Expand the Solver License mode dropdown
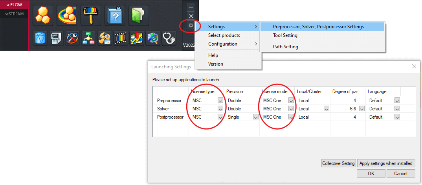Viewport: 422px width, 185px height. [291, 109]
